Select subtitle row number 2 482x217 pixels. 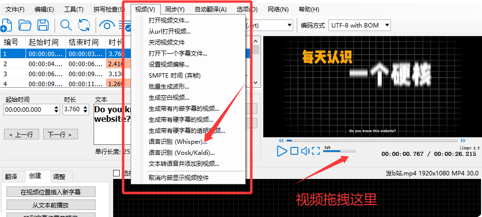click(x=65, y=64)
